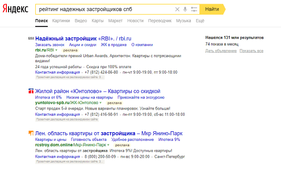Open the Маркет tab
The image size is (281, 169).
pyautogui.click(x=116, y=21)
